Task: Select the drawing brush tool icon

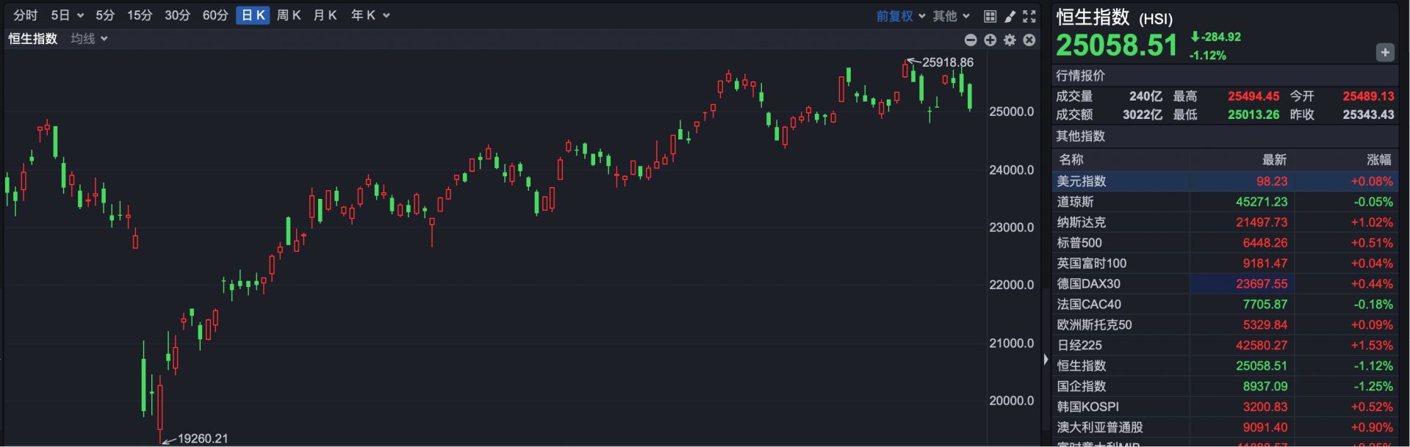Action: pos(1010,16)
